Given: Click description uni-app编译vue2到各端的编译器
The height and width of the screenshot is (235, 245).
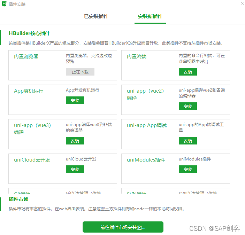Looking at the screenshot, I should coord(202,93).
